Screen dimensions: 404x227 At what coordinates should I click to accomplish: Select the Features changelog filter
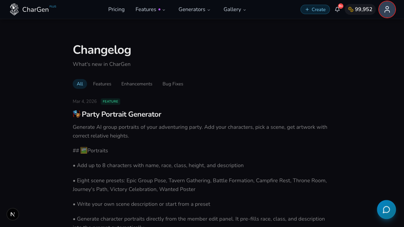(x=102, y=84)
